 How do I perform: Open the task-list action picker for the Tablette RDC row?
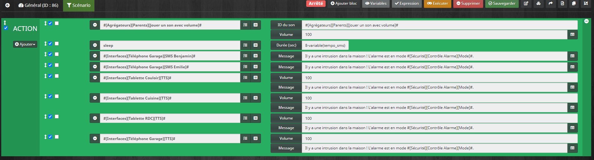[245, 118]
